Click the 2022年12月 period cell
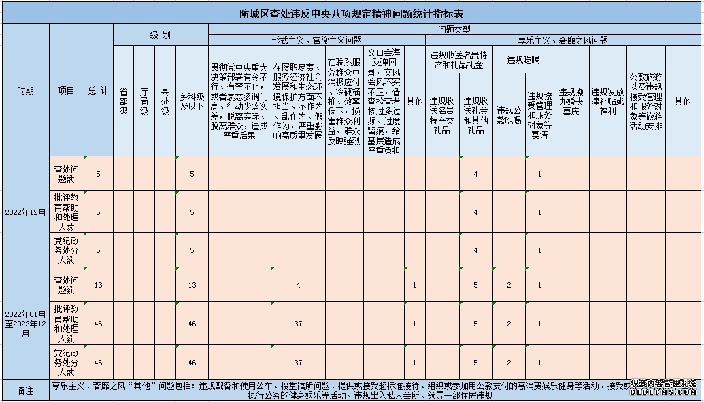704x402 pixels. pyautogui.click(x=26, y=212)
